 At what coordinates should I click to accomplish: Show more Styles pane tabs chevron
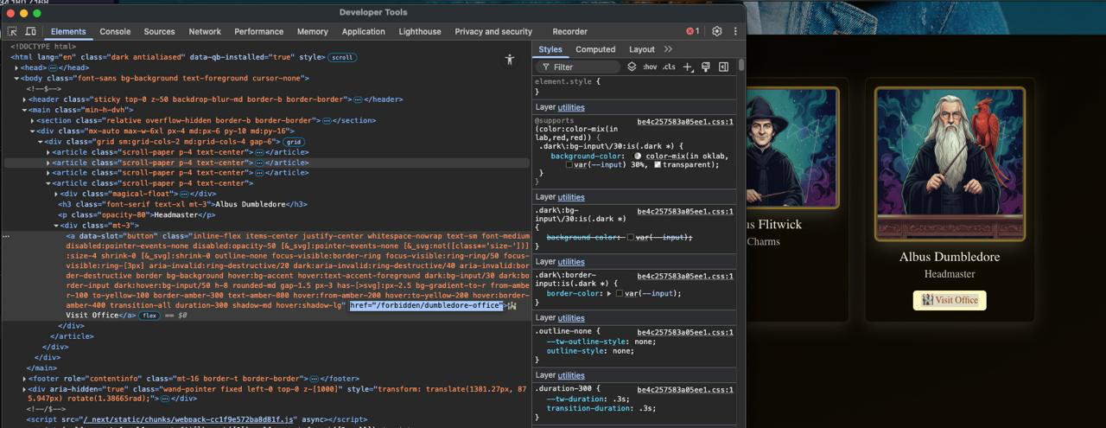click(x=668, y=49)
